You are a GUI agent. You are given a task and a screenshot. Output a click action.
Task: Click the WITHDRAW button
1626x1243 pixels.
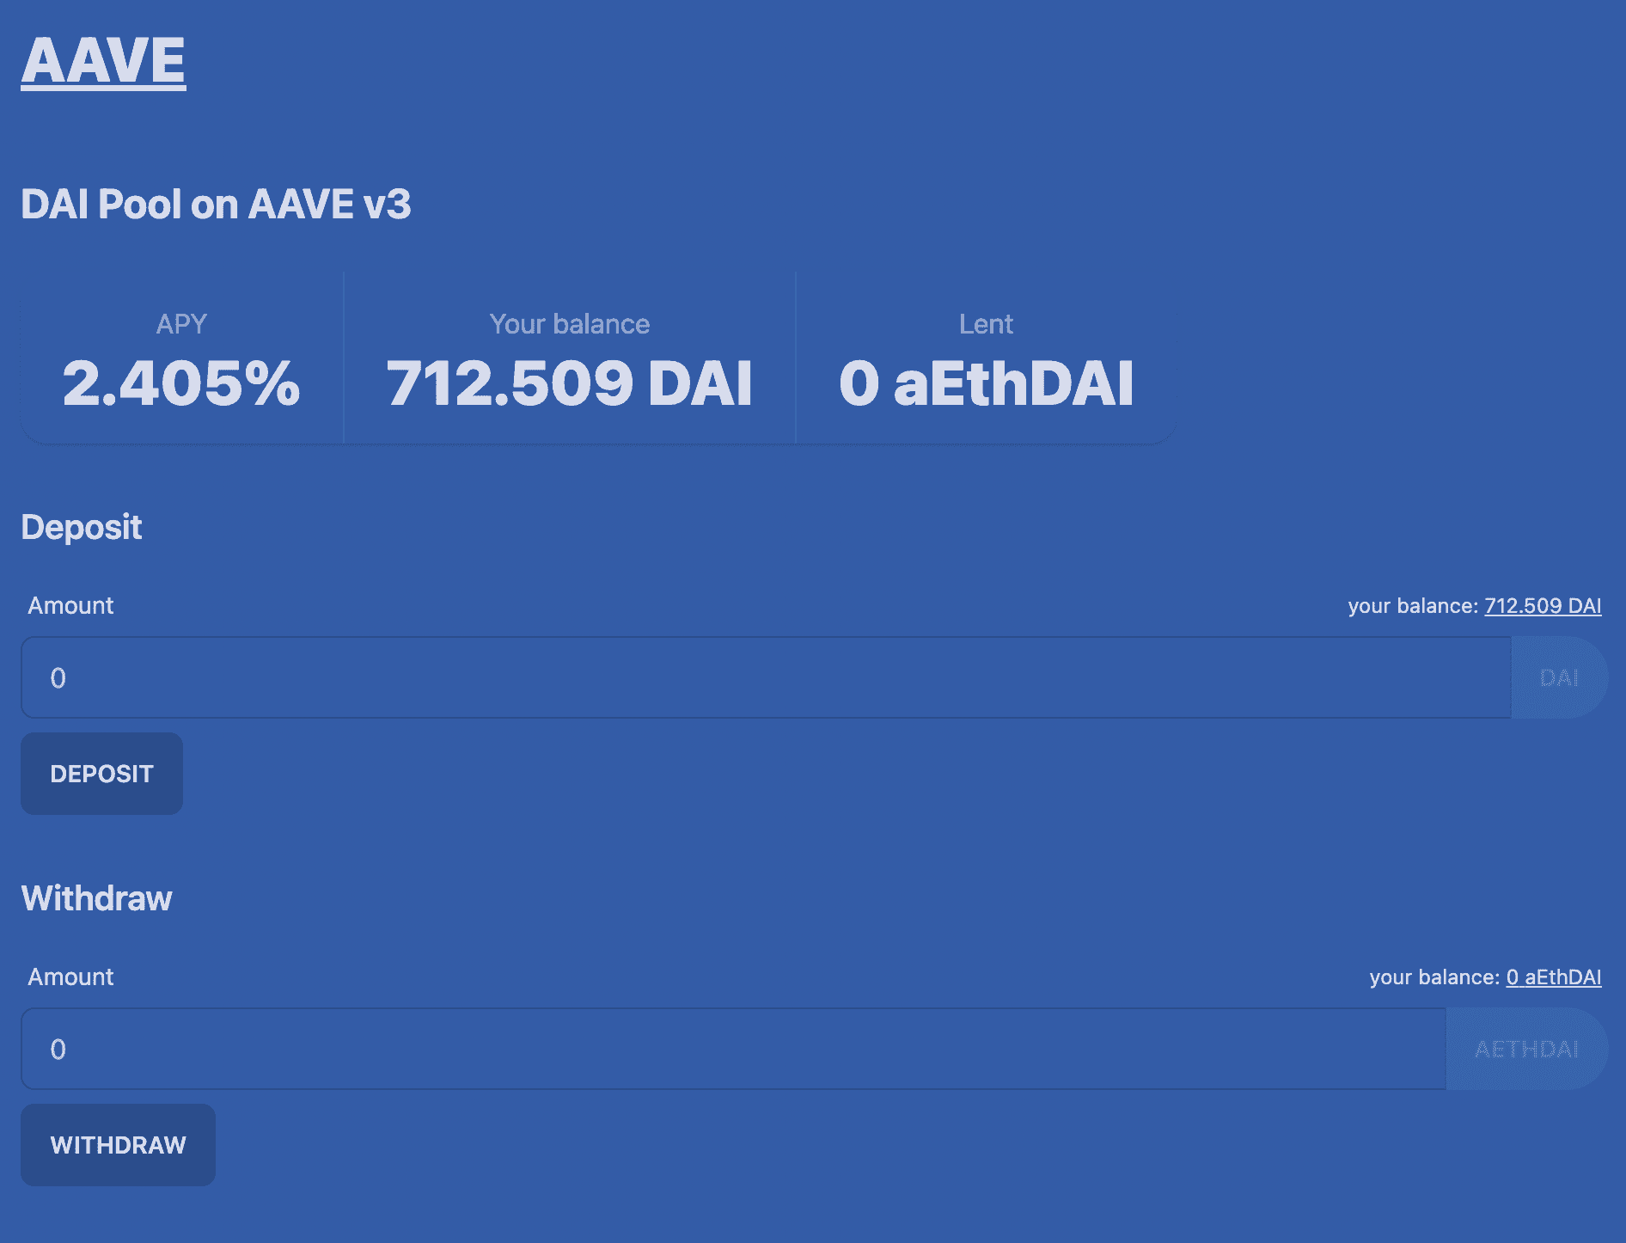[118, 1145]
